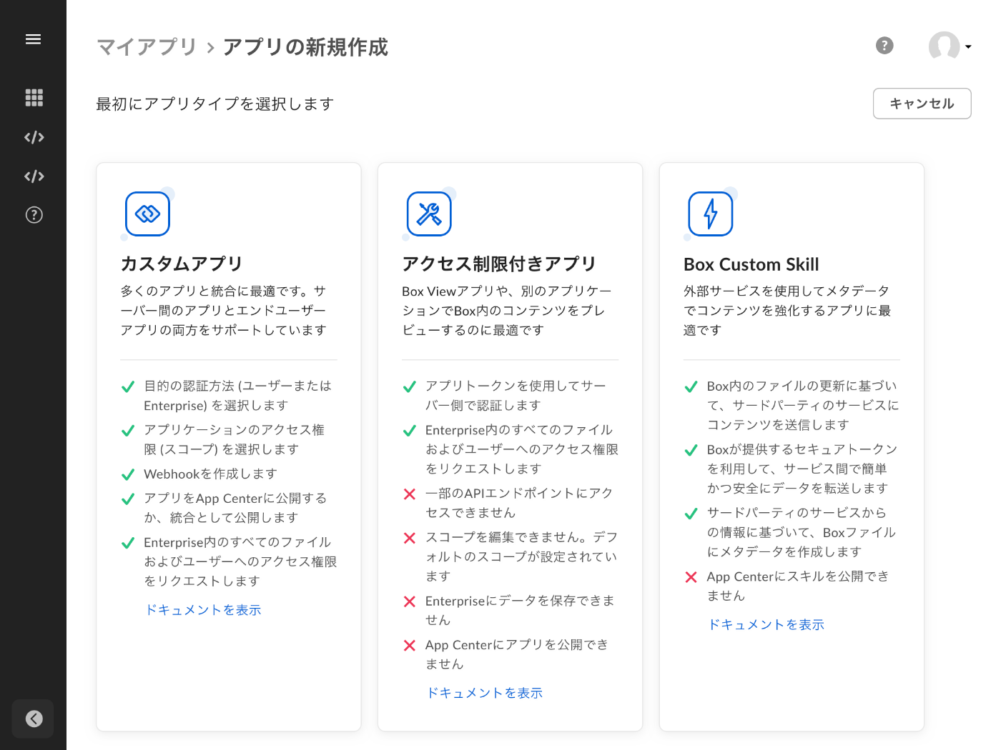The image size is (1001, 750).
Task: Open ドキュメントを表示 link in アクセス制限付きアプリ card
Action: (485, 693)
